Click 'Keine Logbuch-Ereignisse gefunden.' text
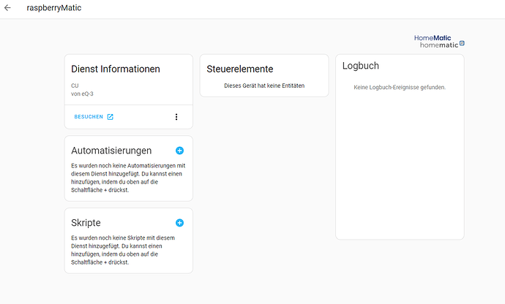The width and height of the screenshot is (505, 304). point(400,87)
